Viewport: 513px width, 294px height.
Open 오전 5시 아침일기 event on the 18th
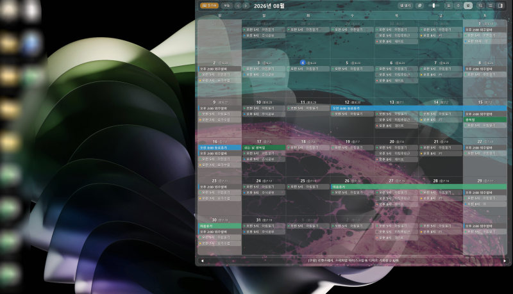click(308, 148)
